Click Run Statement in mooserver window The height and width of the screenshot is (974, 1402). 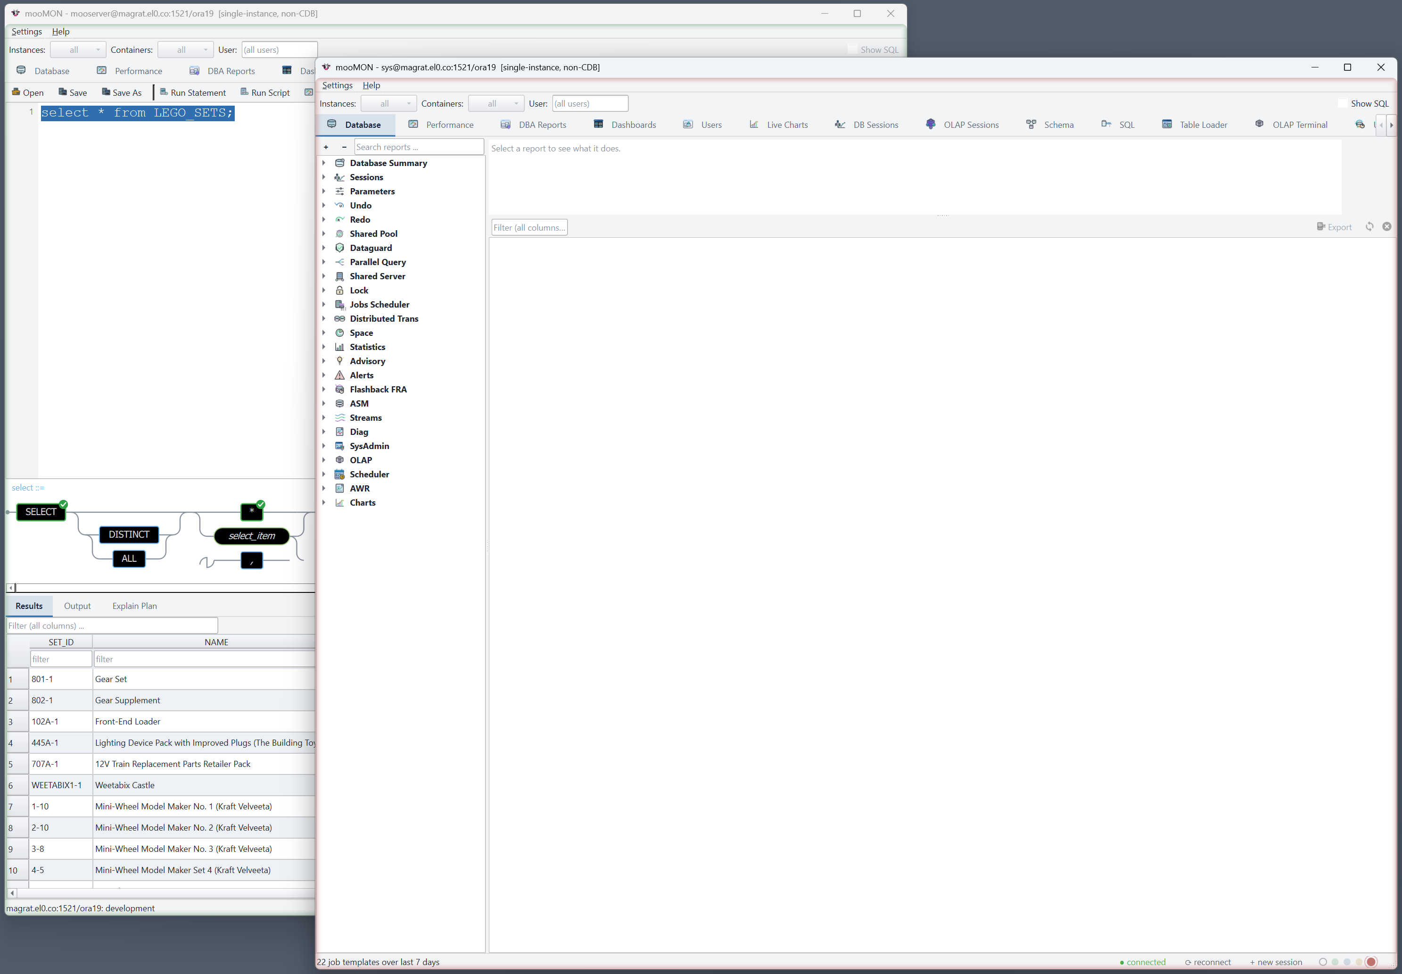193,93
